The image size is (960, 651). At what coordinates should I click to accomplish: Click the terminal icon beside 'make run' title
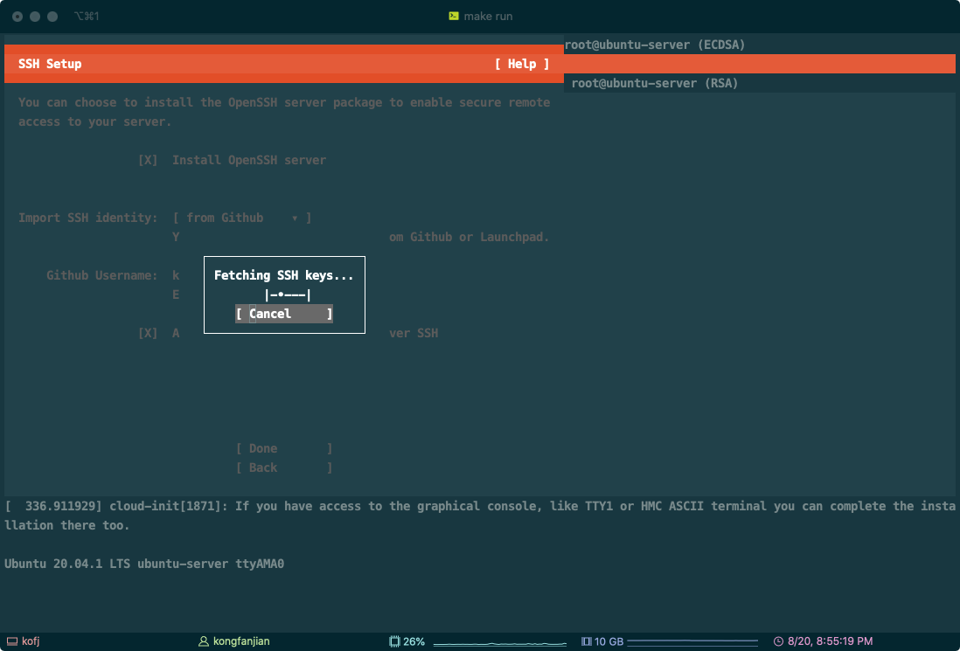(x=454, y=16)
